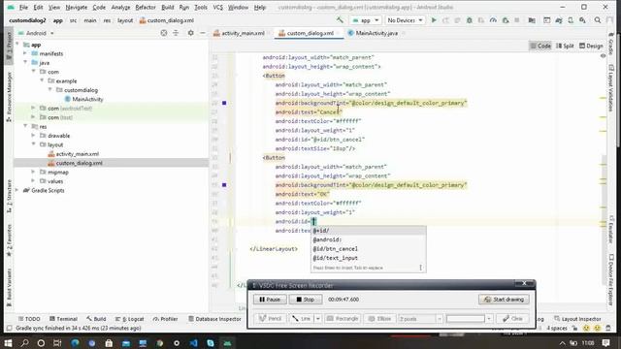
Task: Switch editor to Code view
Action: pos(540,46)
